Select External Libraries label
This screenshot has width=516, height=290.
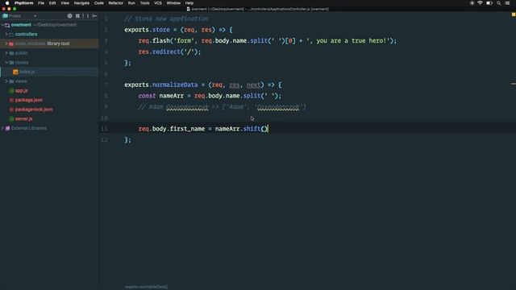point(29,128)
